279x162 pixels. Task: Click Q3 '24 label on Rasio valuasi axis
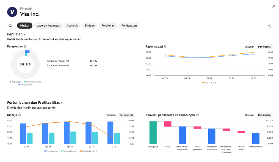[x=187, y=78]
